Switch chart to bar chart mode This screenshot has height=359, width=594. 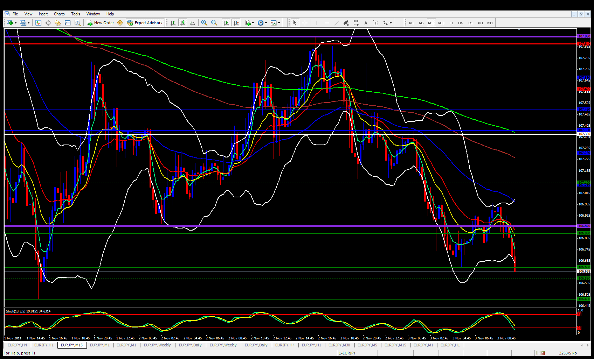click(173, 23)
